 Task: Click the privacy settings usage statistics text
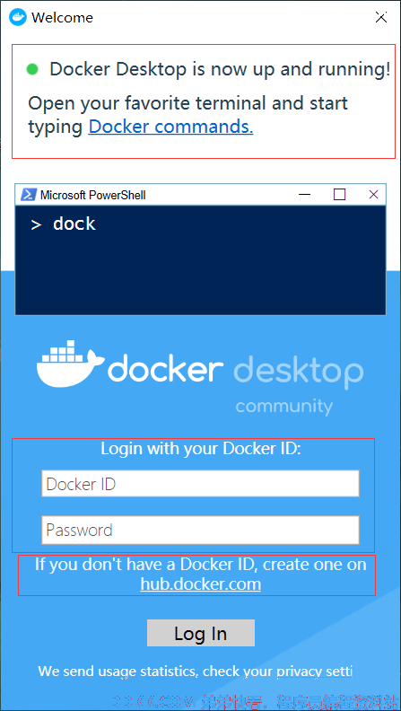[196, 671]
